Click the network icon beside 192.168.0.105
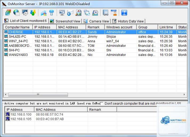190x137 pixels. tap(8, 119)
